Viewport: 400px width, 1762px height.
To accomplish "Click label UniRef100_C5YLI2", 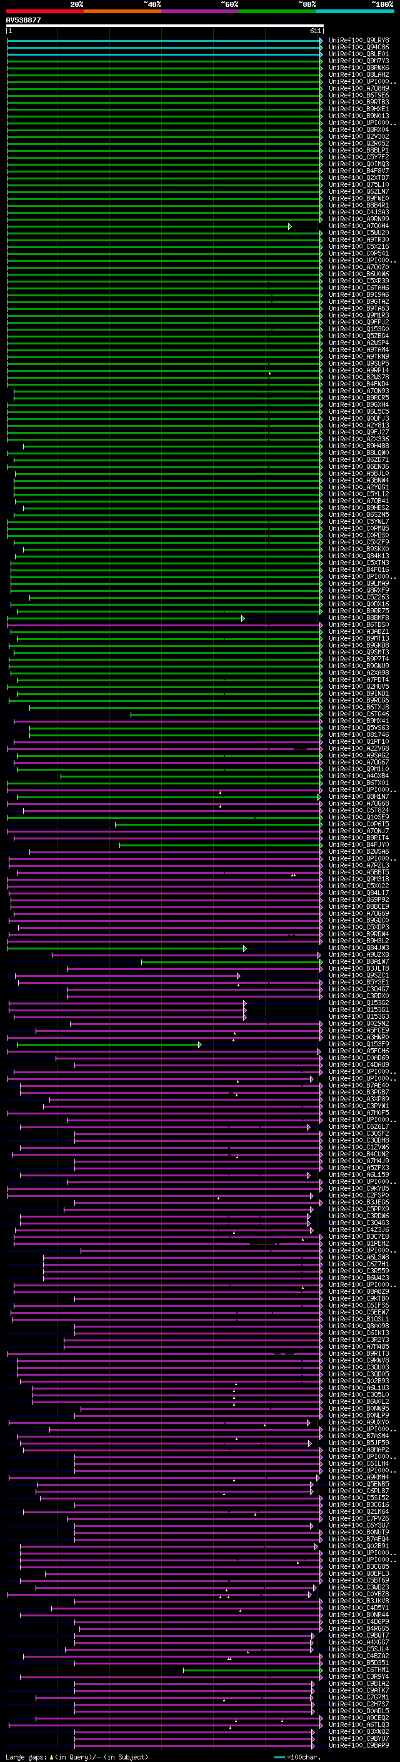I will click(358, 494).
